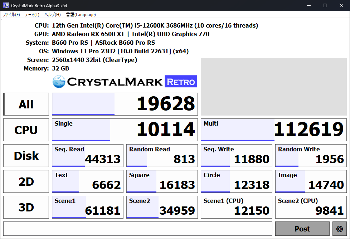Viewport: 350px width, 239px height.
Task: Click the Scene1 (CPU) result 12150
Action: point(237,207)
